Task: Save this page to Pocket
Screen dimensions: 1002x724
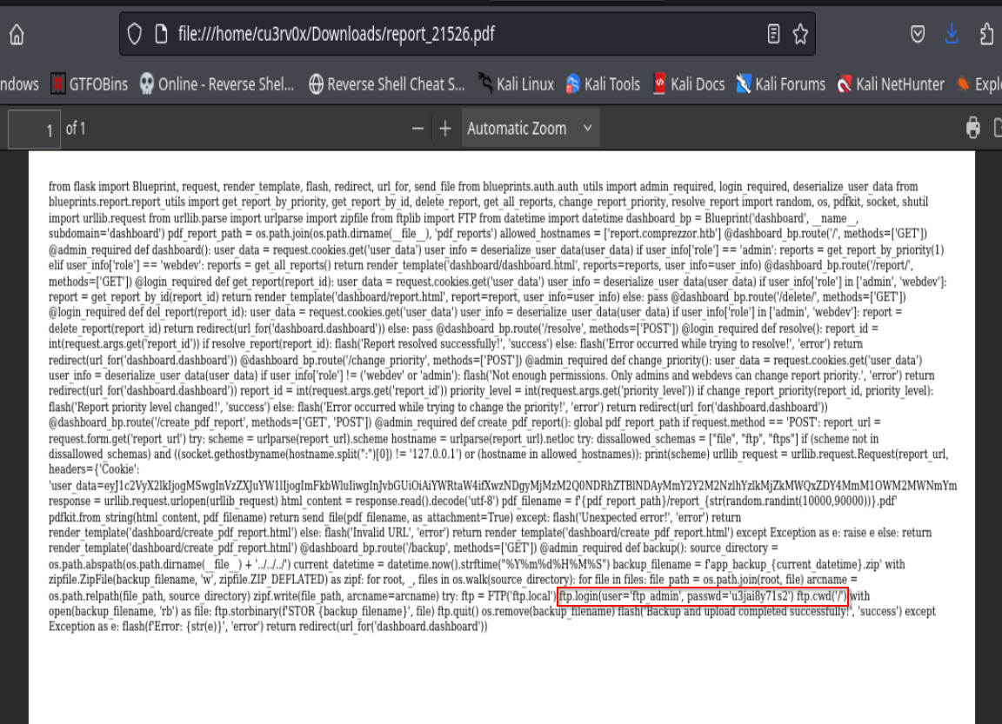Action: point(917,34)
